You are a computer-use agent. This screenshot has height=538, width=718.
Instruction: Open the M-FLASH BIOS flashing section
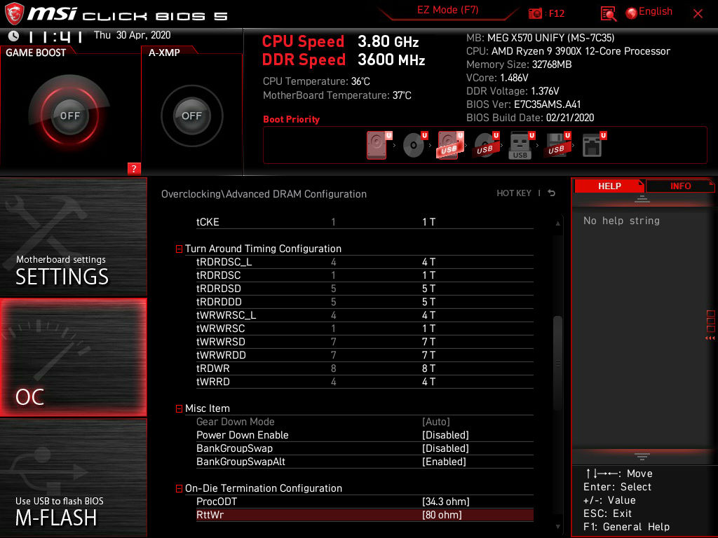(73, 478)
